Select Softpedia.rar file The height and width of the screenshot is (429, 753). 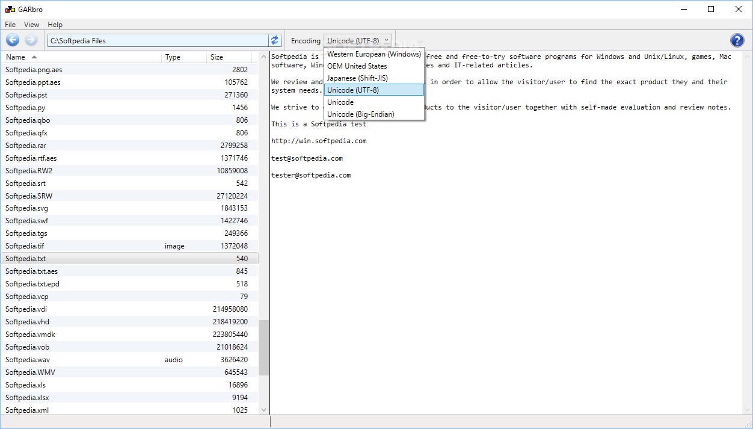point(129,146)
